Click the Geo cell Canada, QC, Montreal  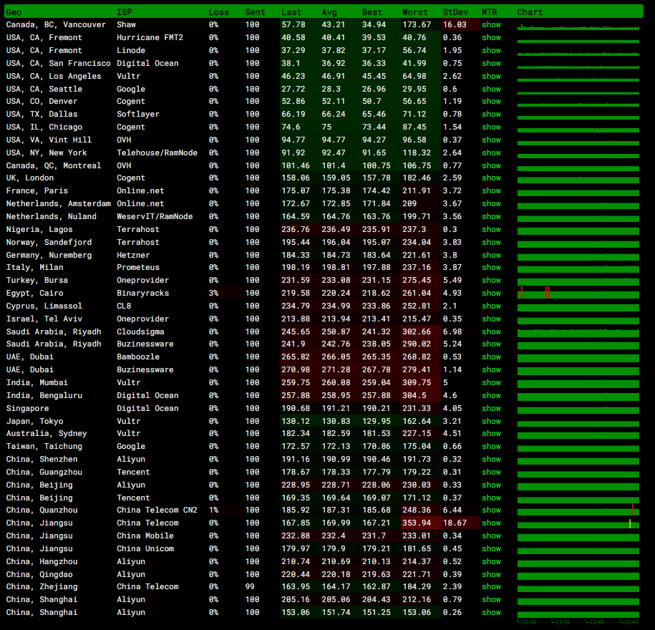[54, 166]
